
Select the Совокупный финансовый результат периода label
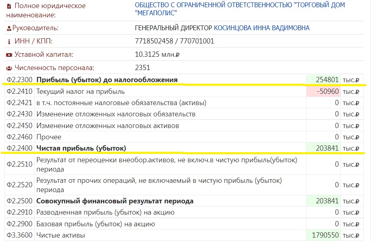[115, 201]
